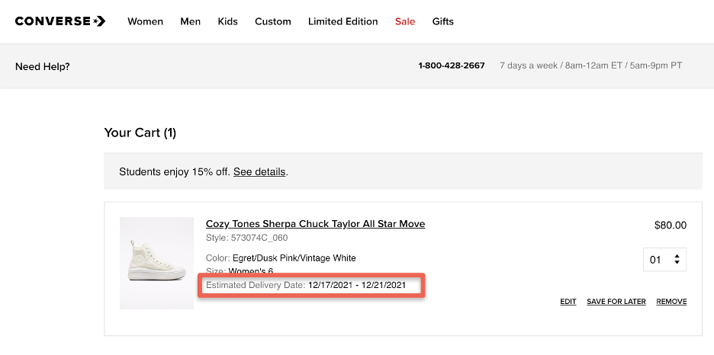
Task: Open the Converse logo home link
Action: point(60,21)
